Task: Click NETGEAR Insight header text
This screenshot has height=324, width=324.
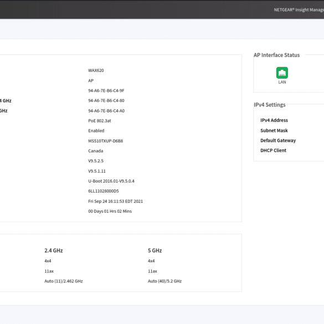Action: [299, 10]
